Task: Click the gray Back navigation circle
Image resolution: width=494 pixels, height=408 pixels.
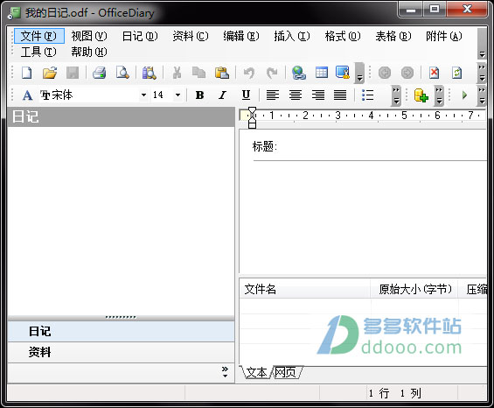Action: tap(385, 73)
